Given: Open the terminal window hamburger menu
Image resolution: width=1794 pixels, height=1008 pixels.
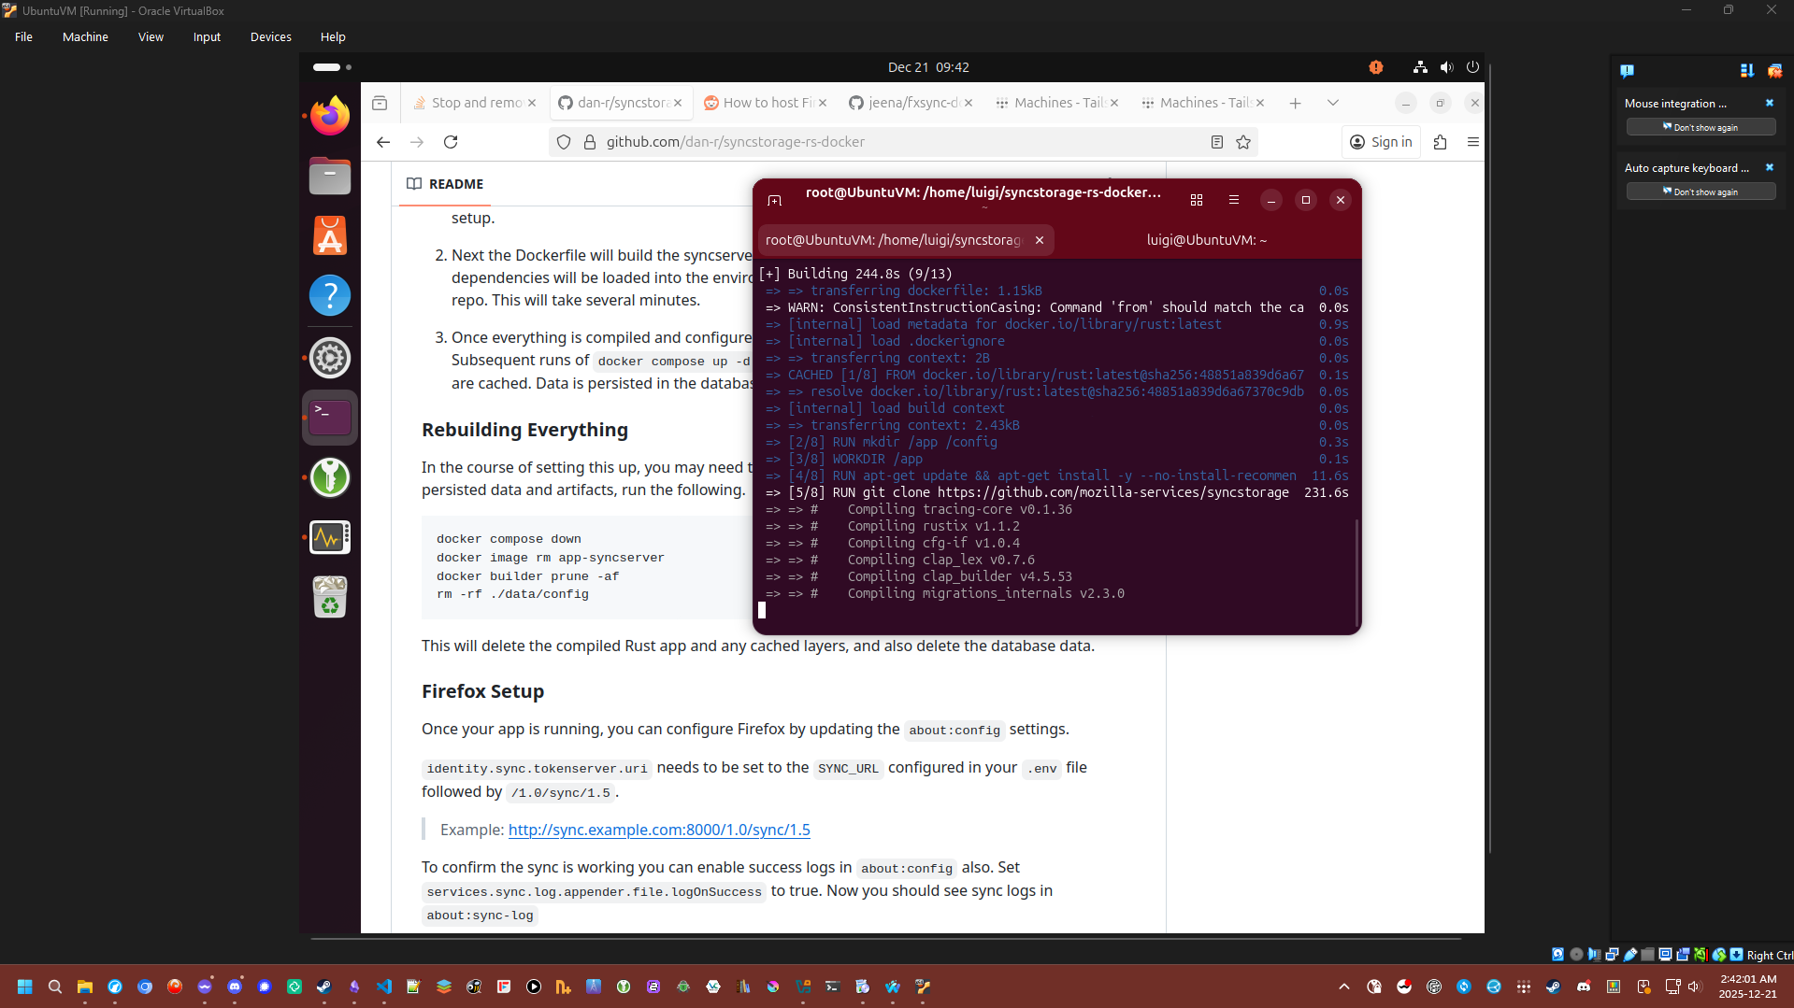Looking at the screenshot, I should (x=1233, y=200).
